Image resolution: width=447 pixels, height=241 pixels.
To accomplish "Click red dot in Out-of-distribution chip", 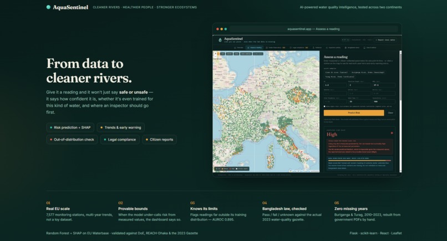I will pyautogui.click(x=51, y=139).
